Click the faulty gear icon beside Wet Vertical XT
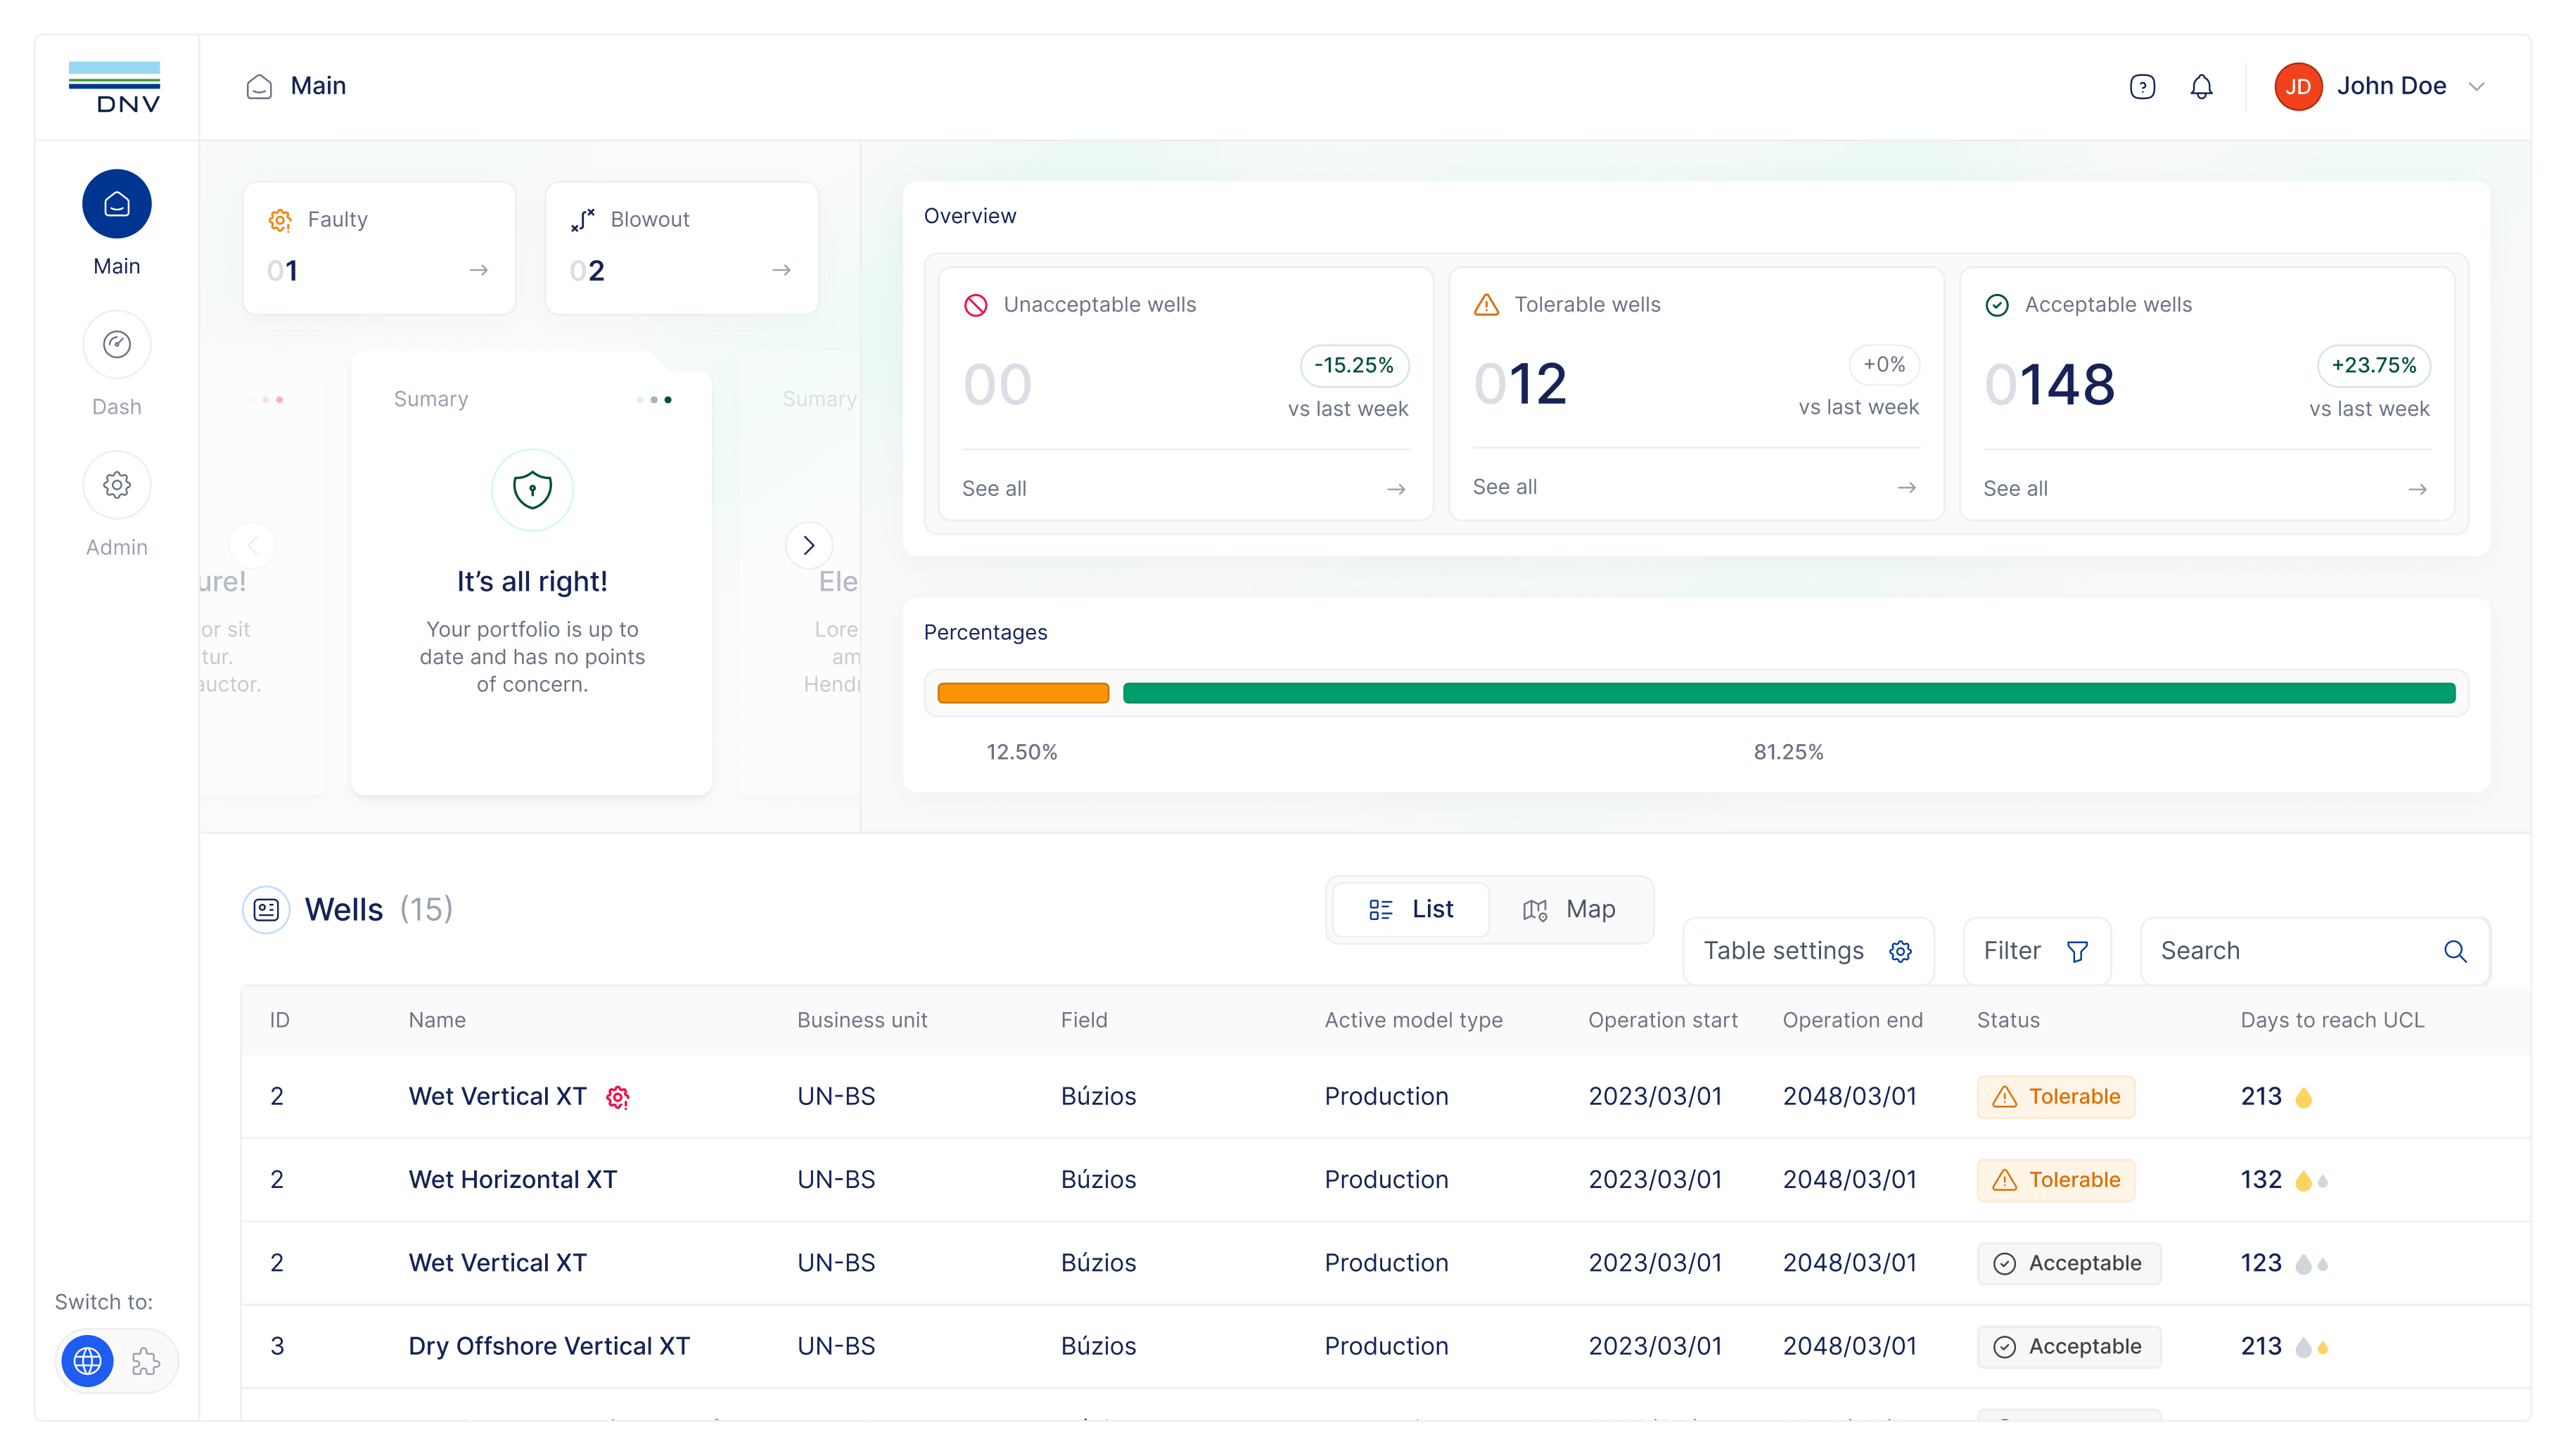This screenshot has width=2566, height=1456. click(618, 1097)
